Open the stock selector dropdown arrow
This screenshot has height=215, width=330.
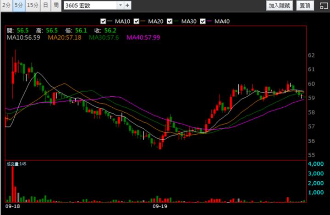(x=121, y=5)
